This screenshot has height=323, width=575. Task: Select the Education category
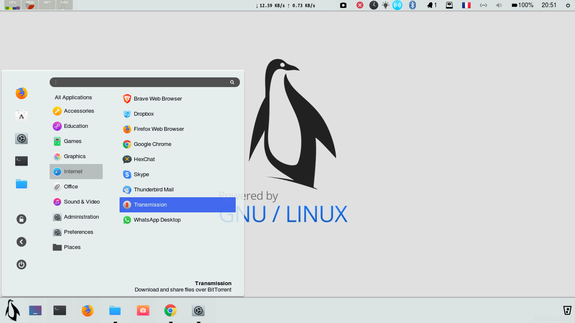76,126
